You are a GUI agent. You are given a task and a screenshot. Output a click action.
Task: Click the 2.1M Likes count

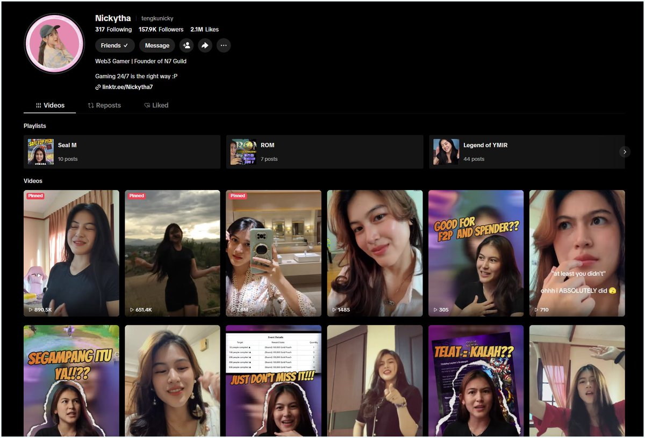point(204,30)
